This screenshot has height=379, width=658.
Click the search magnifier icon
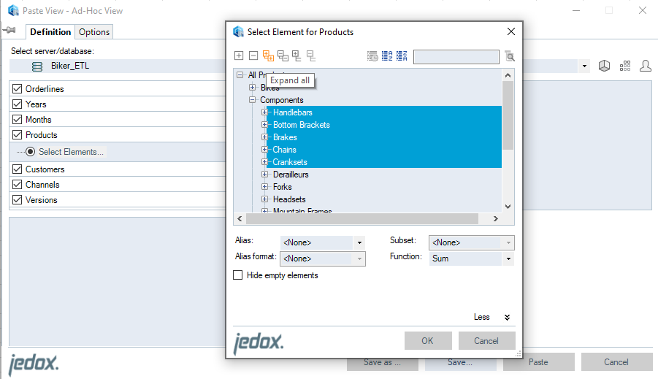(x=509, y=56)
